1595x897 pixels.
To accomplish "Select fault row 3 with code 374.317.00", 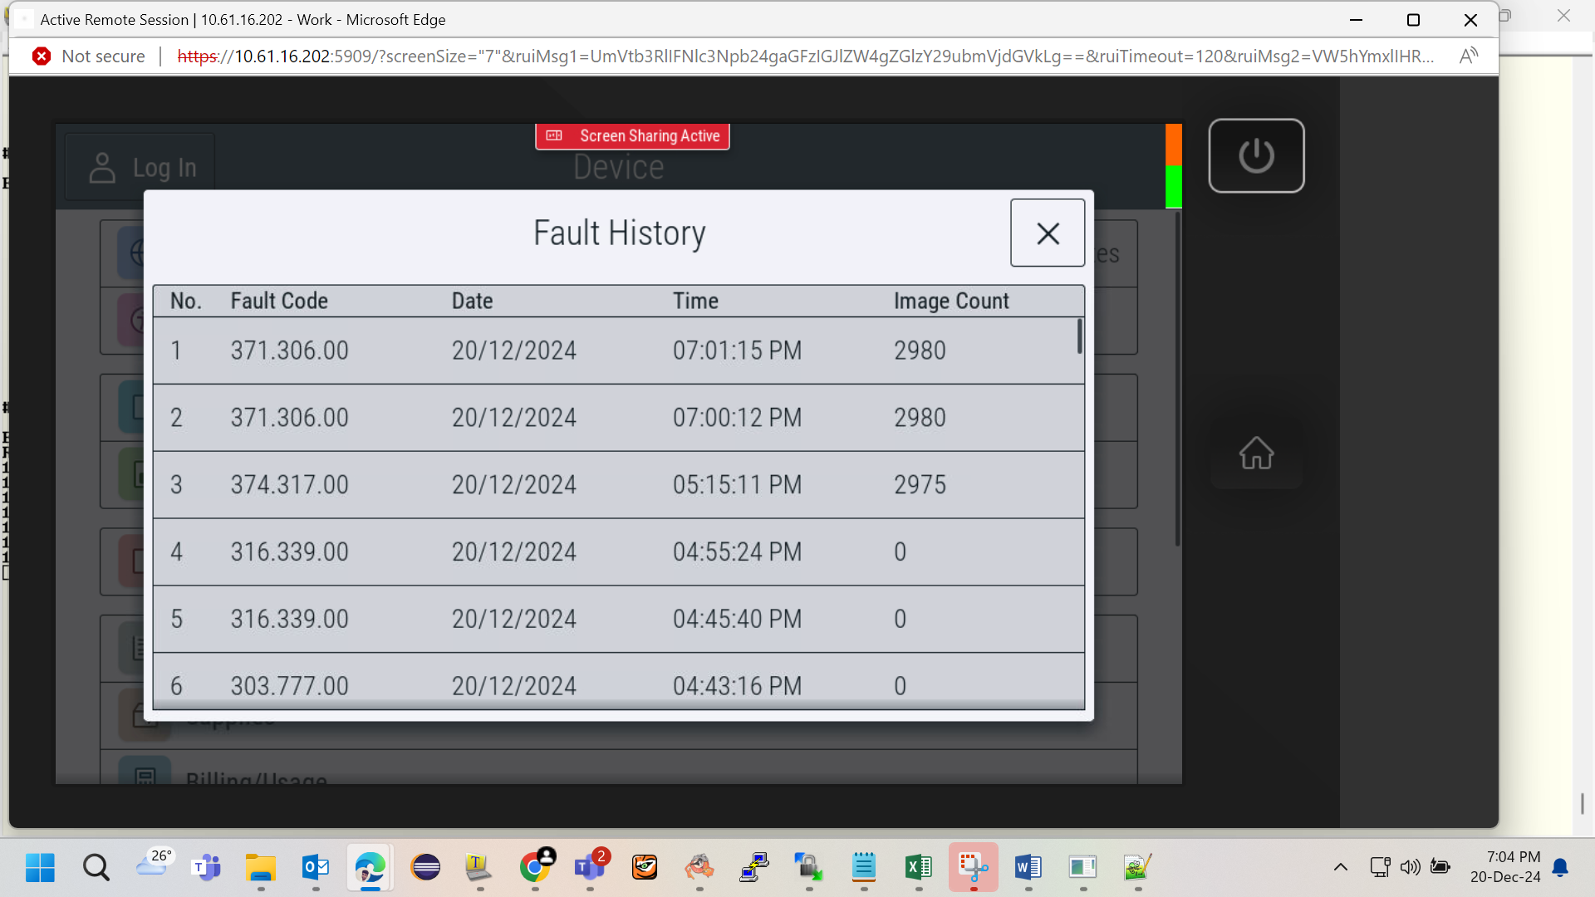I will point(618,485).
